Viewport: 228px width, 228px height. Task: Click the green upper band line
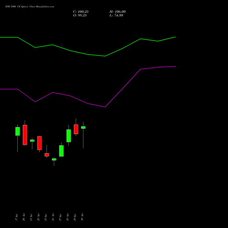pyautogui.click(x=88, y=54)
